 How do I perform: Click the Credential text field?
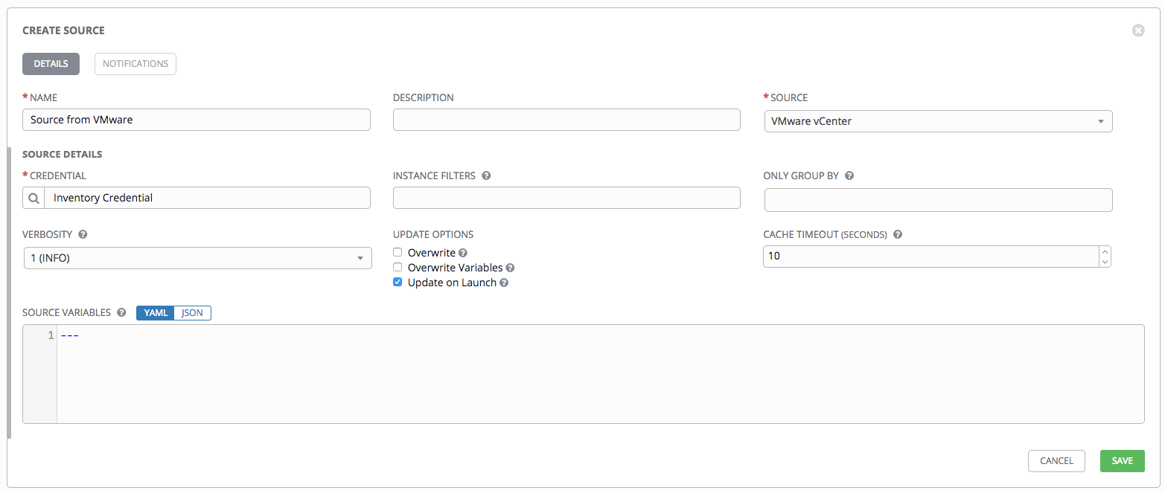click(x=208, y=198)
